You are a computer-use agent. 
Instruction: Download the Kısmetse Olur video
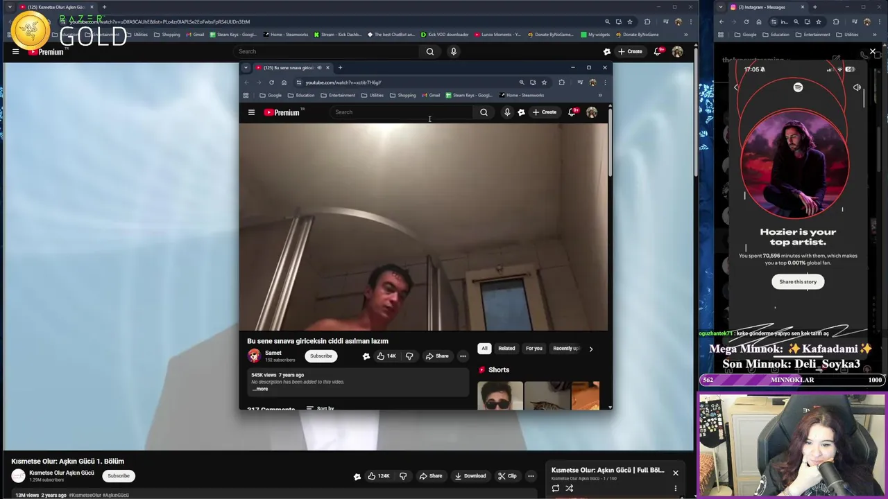coord(470,475)
